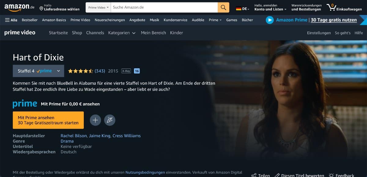Click the So geht's link

(x=343, y=33)
